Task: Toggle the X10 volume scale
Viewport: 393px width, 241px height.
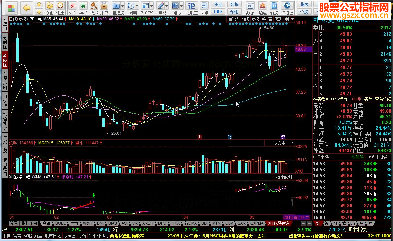Action: point(299,171)
